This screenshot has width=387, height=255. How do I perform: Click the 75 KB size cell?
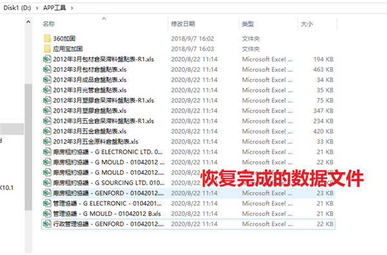325,100
